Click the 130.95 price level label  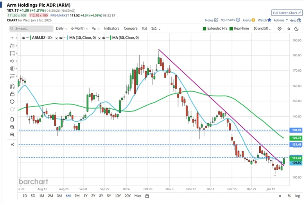pos(296,130)
